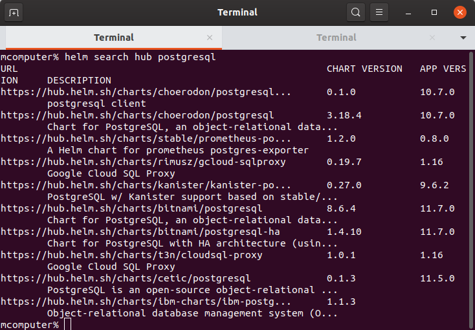Click chart version 3.18.4
This screenshot has width=475, height=330.
pos(344,115)
